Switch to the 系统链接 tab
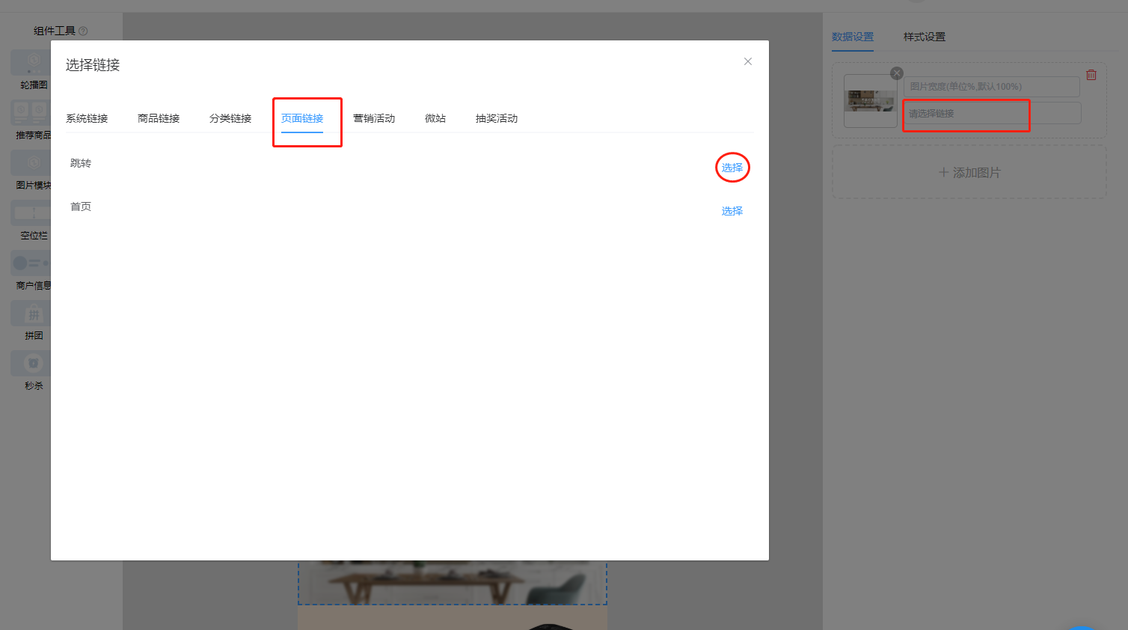Screen dimensions: 1128x630 coord(87,118)
